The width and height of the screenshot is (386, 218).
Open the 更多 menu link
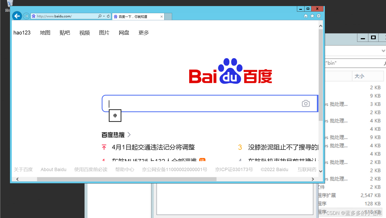click(144, 33)
